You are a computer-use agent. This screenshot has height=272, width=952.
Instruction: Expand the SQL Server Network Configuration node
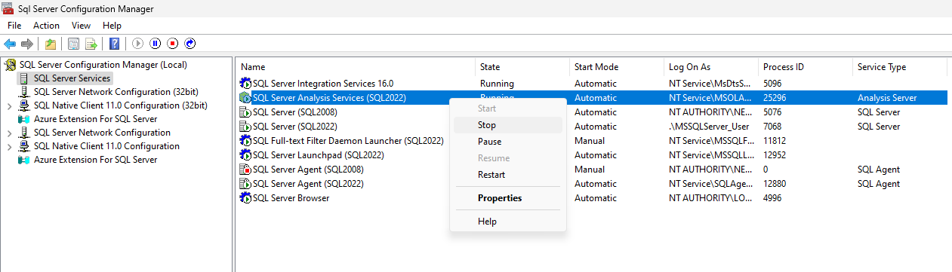tap(9, 133)
